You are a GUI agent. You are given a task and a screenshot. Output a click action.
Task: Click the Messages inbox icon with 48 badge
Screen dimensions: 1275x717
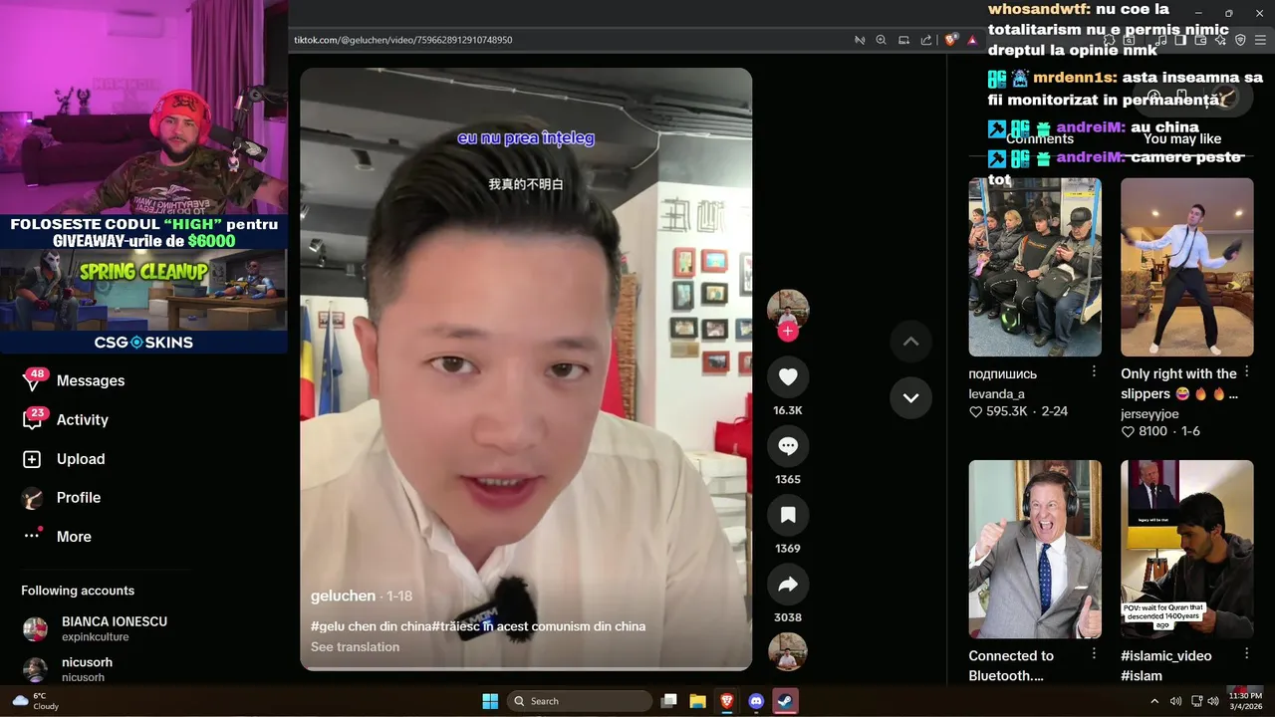(33, 381)
